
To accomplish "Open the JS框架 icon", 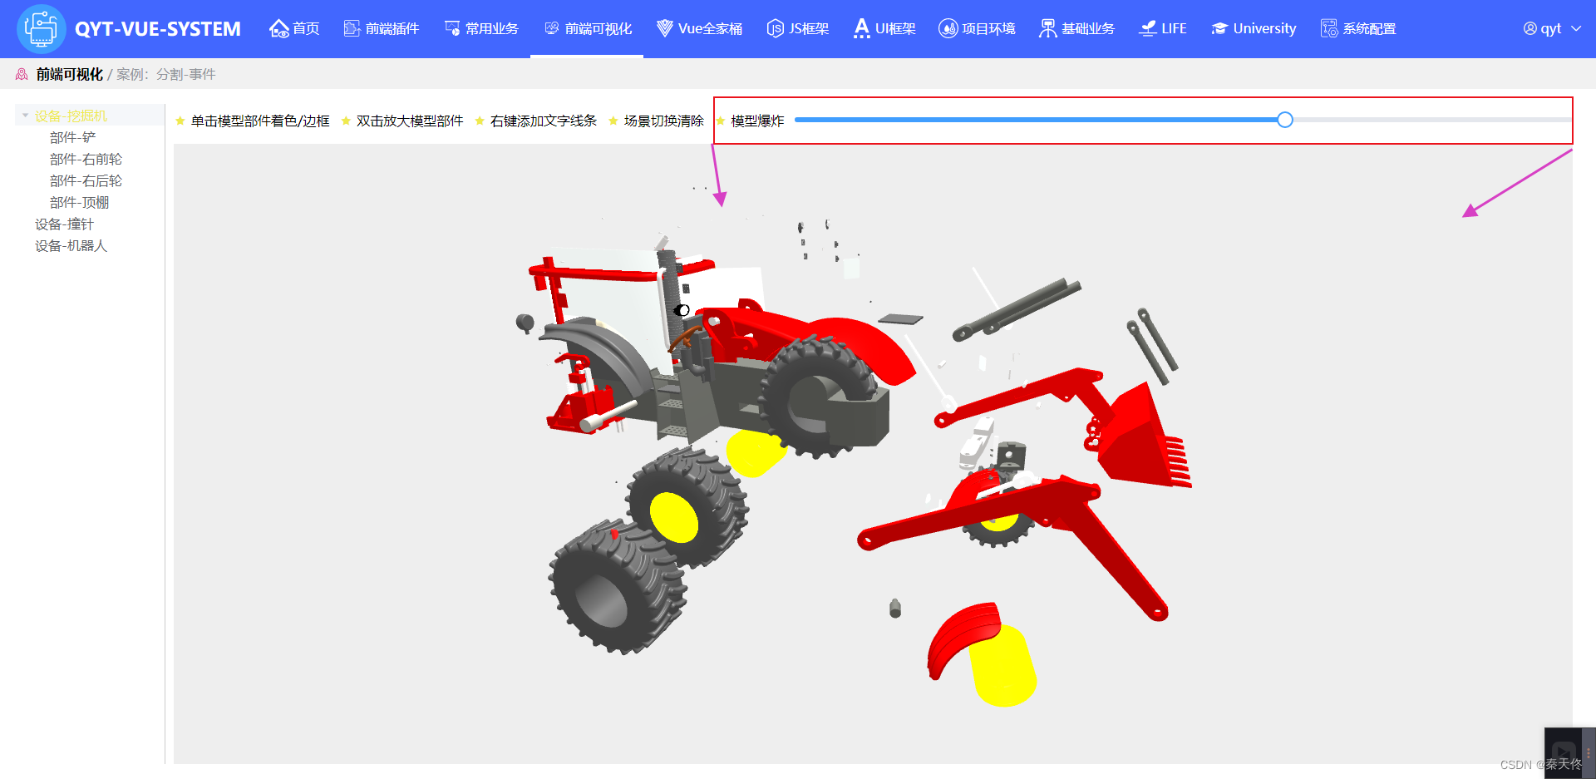I will (x=775, y=27).
